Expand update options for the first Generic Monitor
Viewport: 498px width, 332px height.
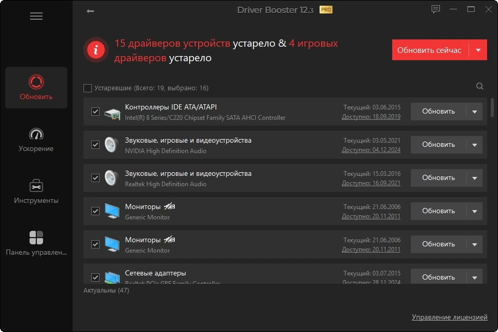click(x=475, y=211)
